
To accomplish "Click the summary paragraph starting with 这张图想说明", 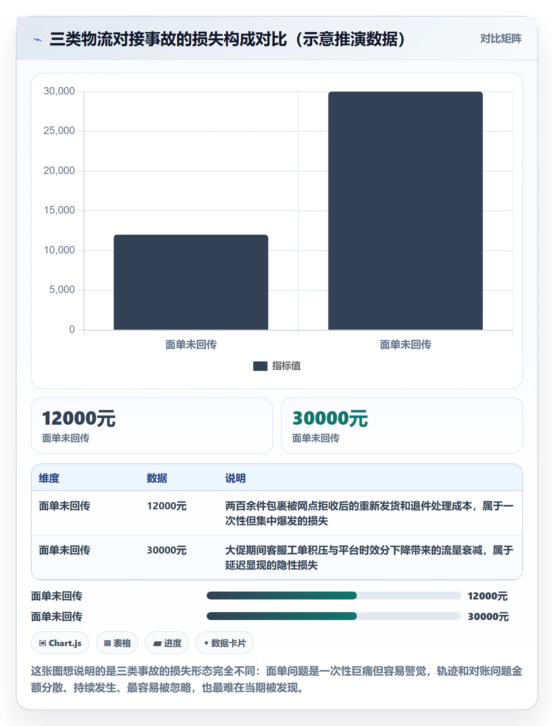I will click(277, 679).
